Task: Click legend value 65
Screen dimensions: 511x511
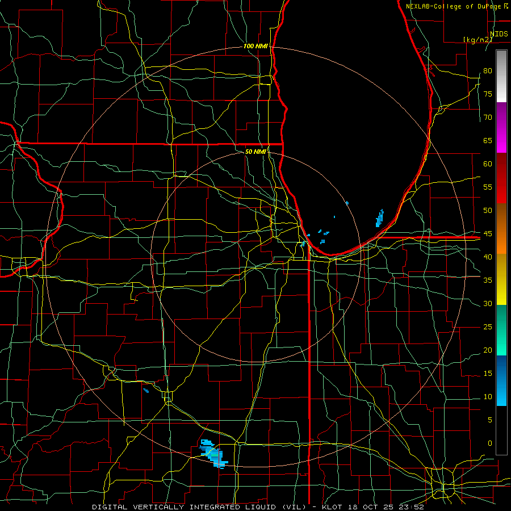Action: (488, 141)
